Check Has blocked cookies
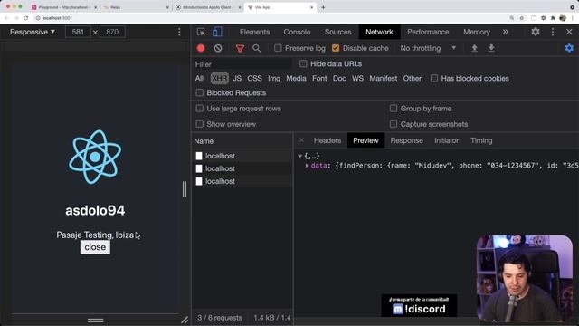 434,79
